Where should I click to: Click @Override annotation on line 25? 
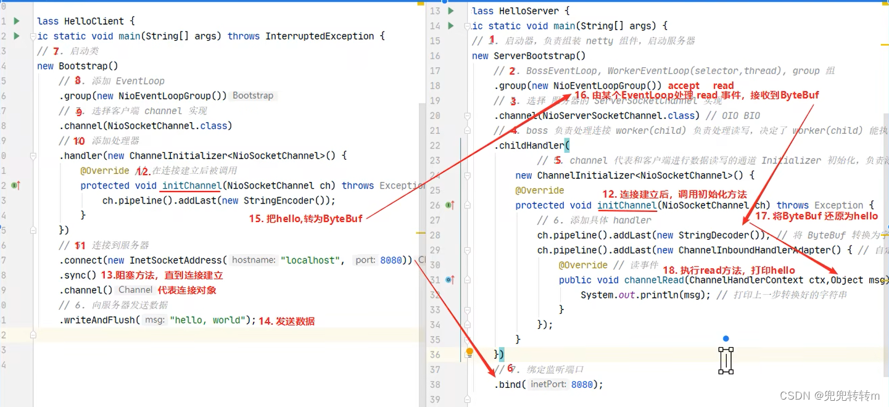click(x=540, y=191)
